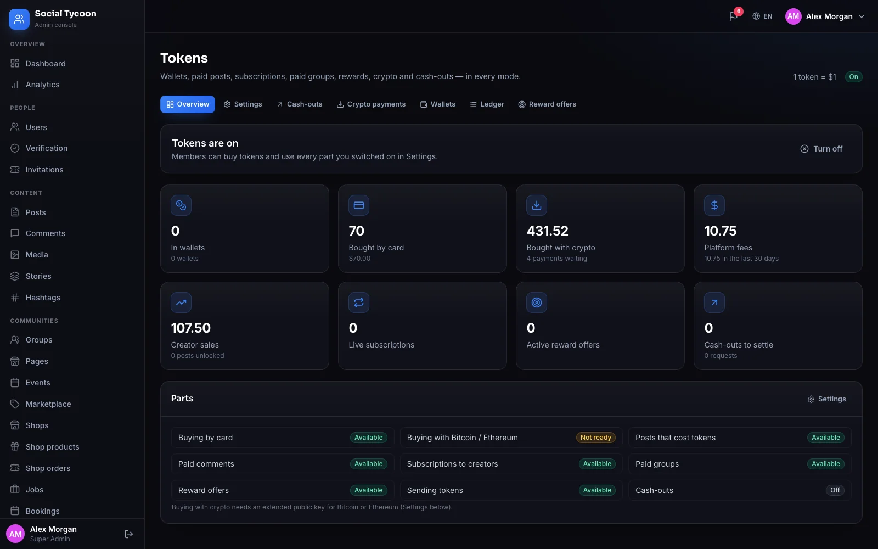Image resolution: width=878 pixels, height=549 pixels.
Task: Switch to the Settings tab
Action: pos(243,104)
